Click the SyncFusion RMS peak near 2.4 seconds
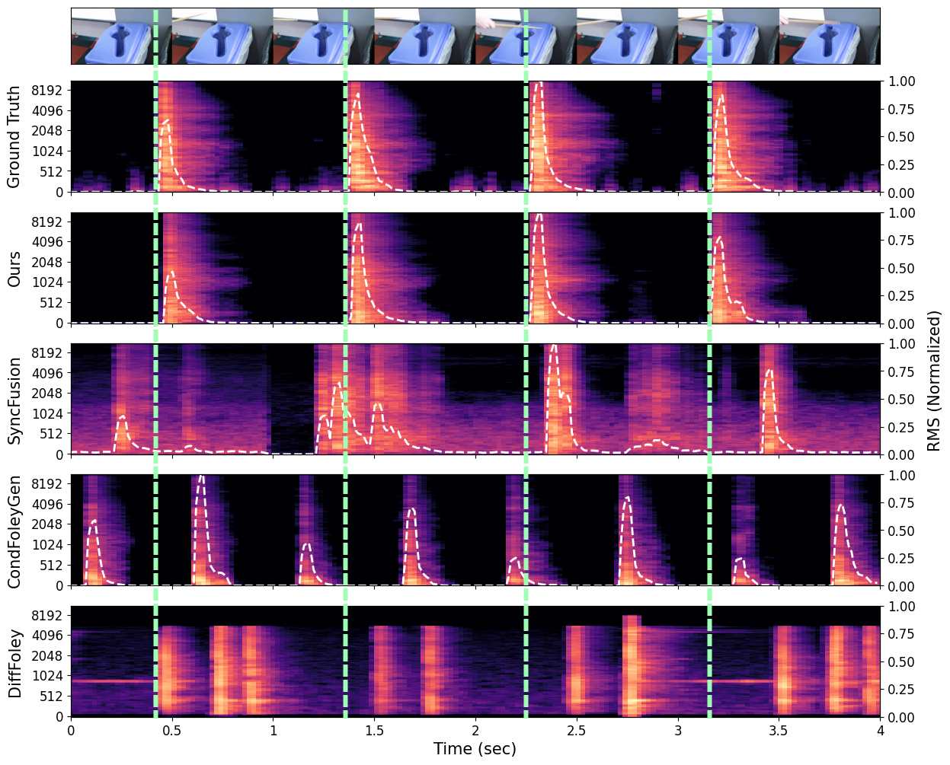The width and height of the screenshot is (950, 765). coord(554,346)
